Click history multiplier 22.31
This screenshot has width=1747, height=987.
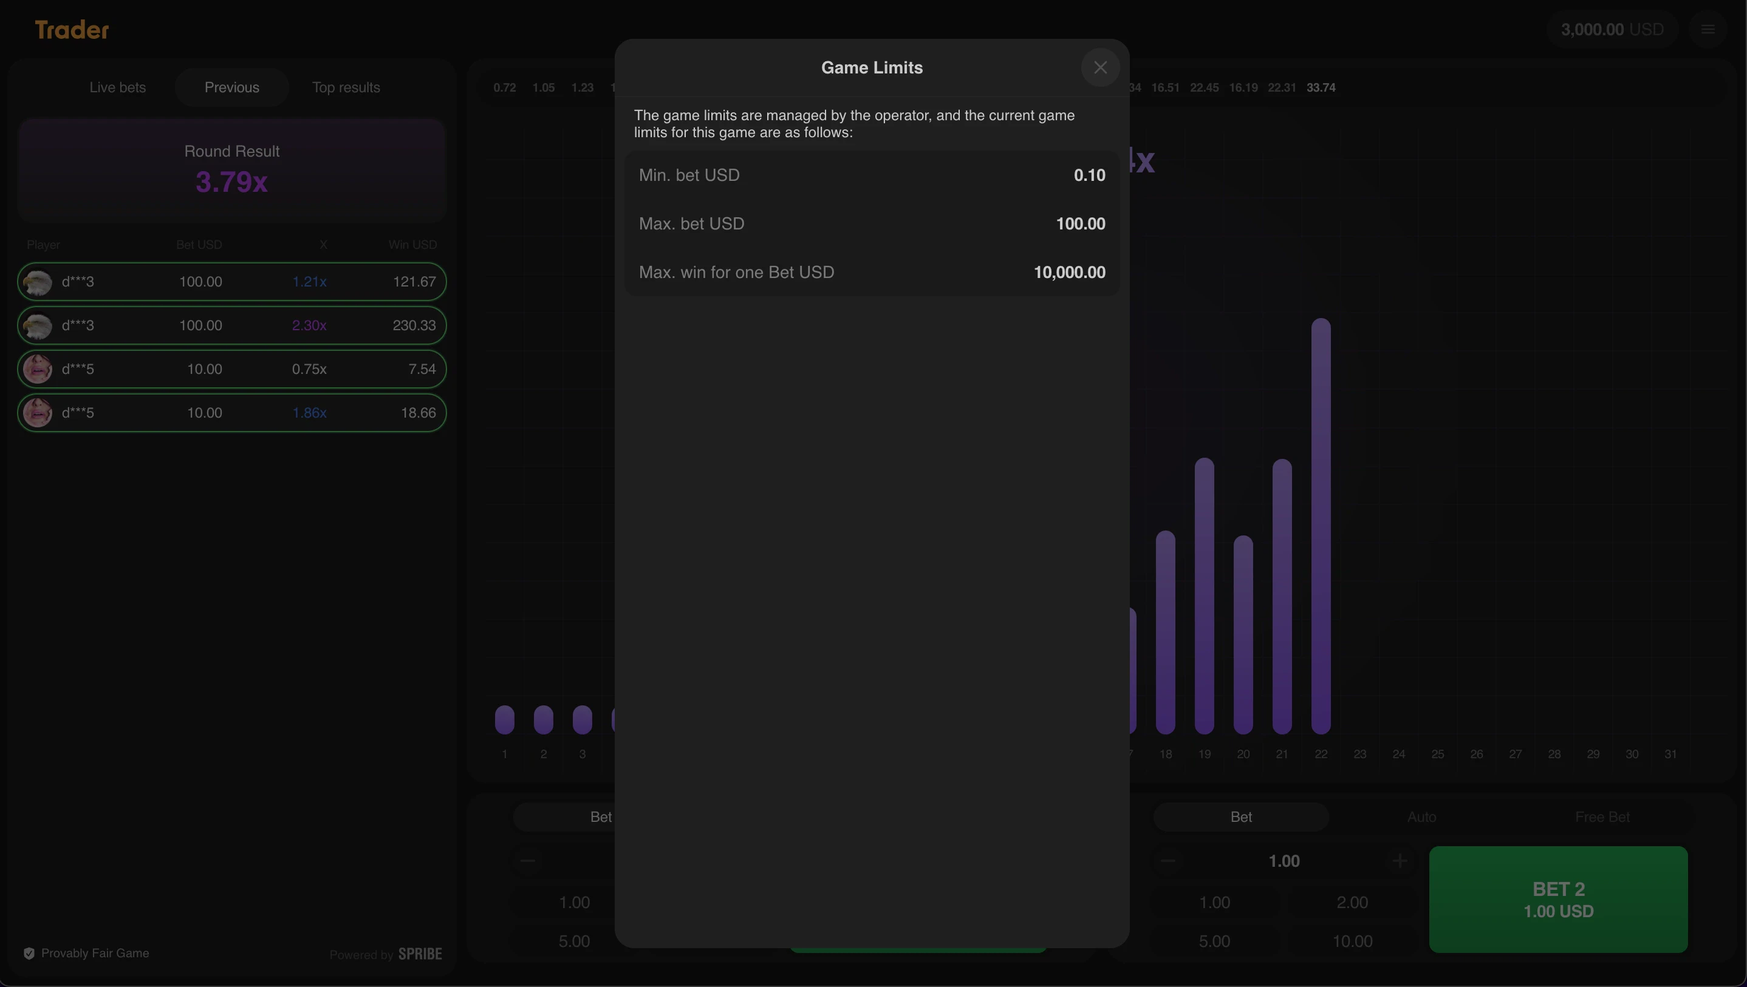(1282, 87)
